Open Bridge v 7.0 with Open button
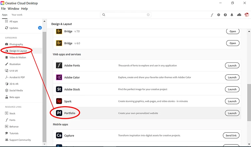251x147 pixels. [x=233, y=31]
